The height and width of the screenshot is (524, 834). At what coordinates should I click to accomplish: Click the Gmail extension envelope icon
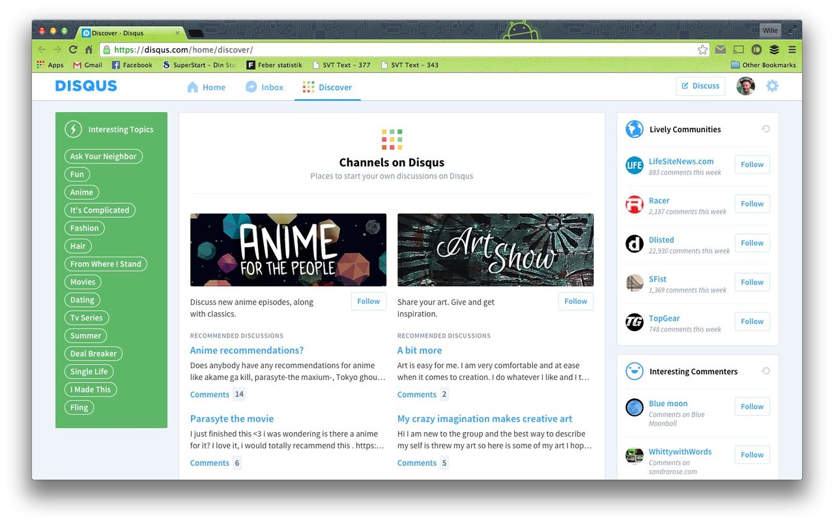click(x=720, y=50)
